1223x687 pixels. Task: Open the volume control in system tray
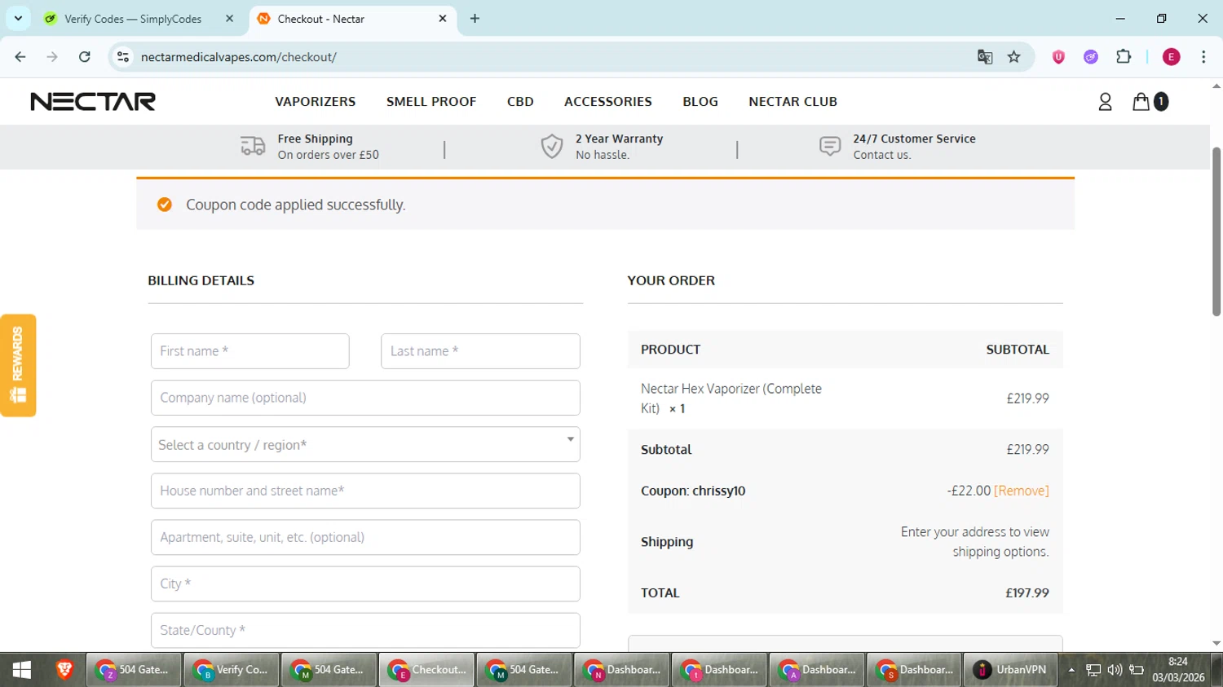click(1115, 670)
